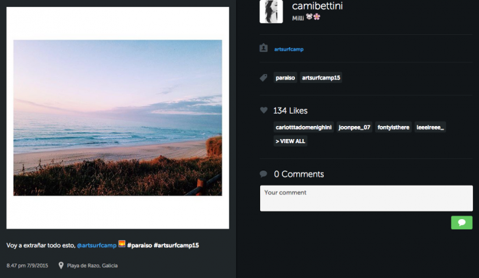Select the artsurfcamp15 tag chip
The width and height of the screenshot is (479, 278).
pos(321,78)
